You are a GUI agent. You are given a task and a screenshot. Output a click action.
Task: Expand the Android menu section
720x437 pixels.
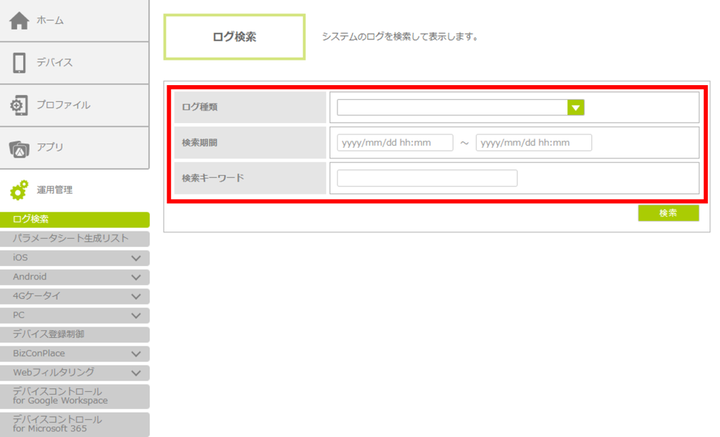136,277
